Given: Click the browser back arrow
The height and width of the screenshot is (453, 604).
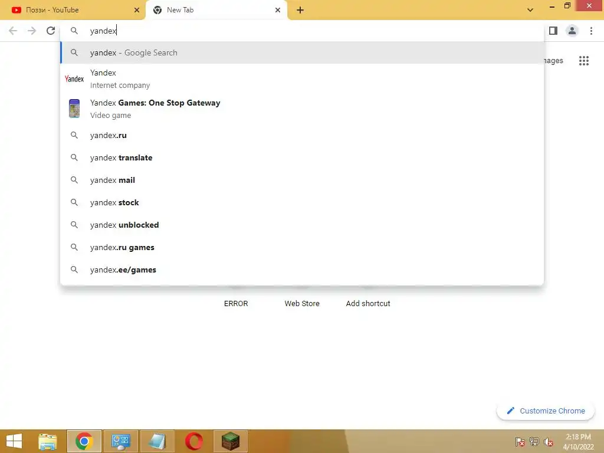Looking at the screenshot, I should pyautogui.click(x=13, y=31).
